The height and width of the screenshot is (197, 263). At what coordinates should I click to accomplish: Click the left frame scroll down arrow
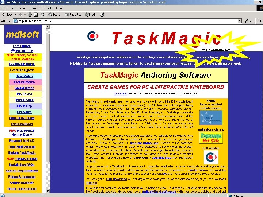pyautogui.click(x=48, y=191)
